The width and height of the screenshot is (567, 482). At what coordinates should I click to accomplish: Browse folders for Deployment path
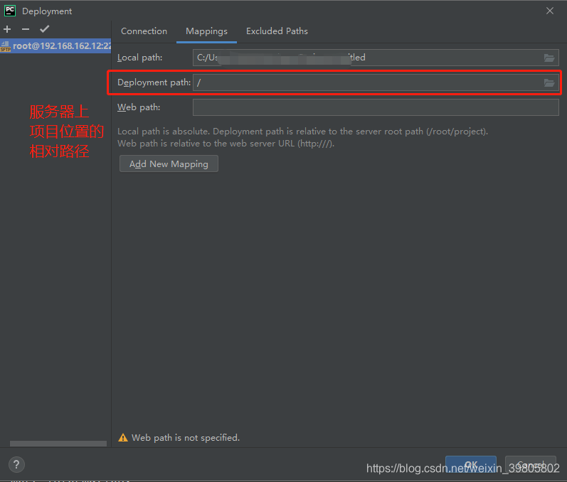[549, 82]
